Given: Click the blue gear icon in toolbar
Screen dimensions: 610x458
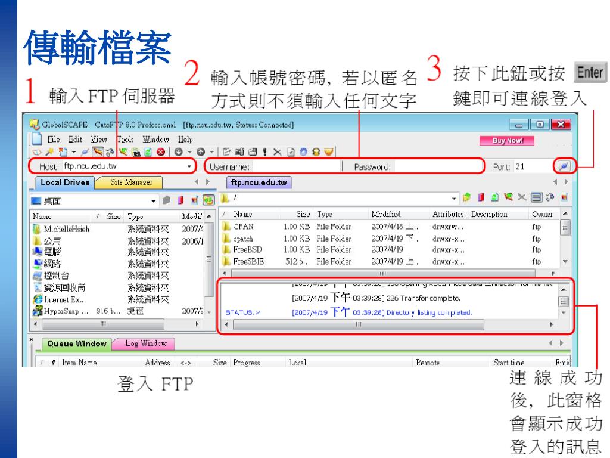Looking at the screenshot, I should coord(303,152).
